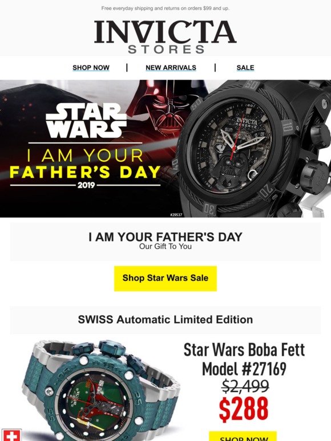Click the red $288 sale price

click(244, 409)
